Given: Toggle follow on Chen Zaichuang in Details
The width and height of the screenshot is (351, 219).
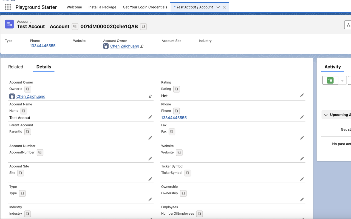Looking at the screenshot, I should [x=150, y=96].
